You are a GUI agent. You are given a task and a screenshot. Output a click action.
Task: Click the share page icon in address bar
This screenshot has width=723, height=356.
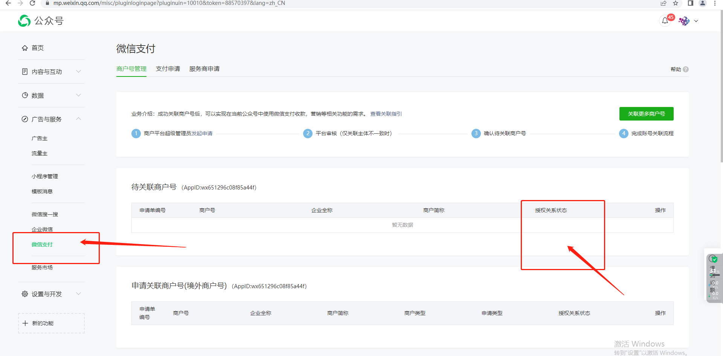(x=664, y=3)
